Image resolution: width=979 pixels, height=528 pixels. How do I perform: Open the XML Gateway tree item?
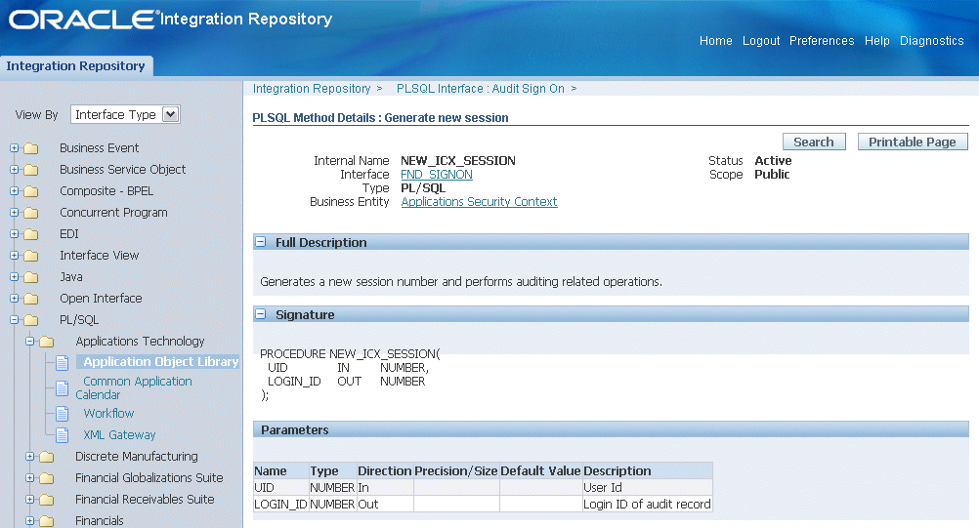[x=119, y=435]
